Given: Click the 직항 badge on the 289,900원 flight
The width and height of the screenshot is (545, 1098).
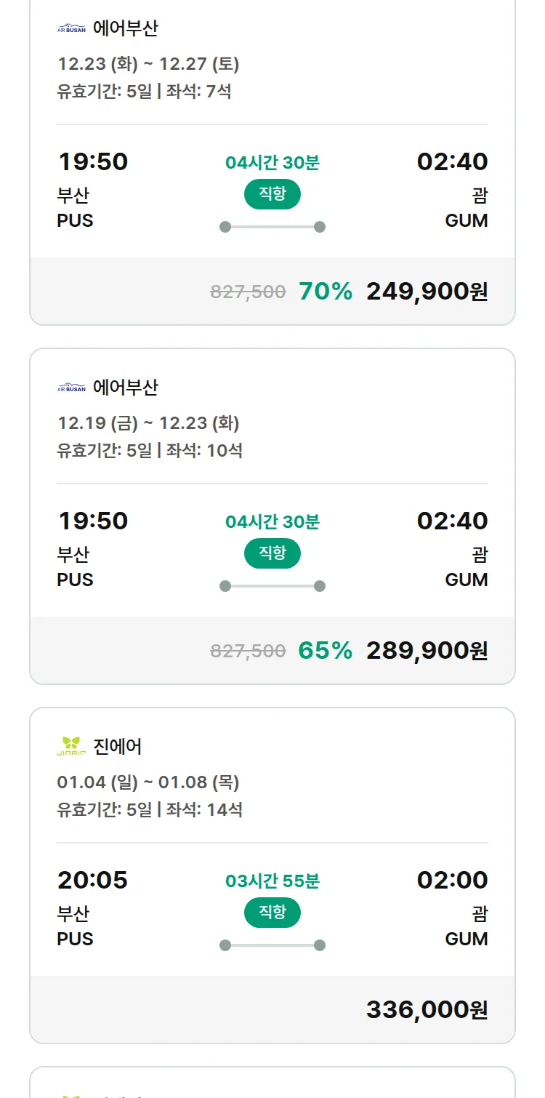Looking at the screenshot, I should (272, 553).
